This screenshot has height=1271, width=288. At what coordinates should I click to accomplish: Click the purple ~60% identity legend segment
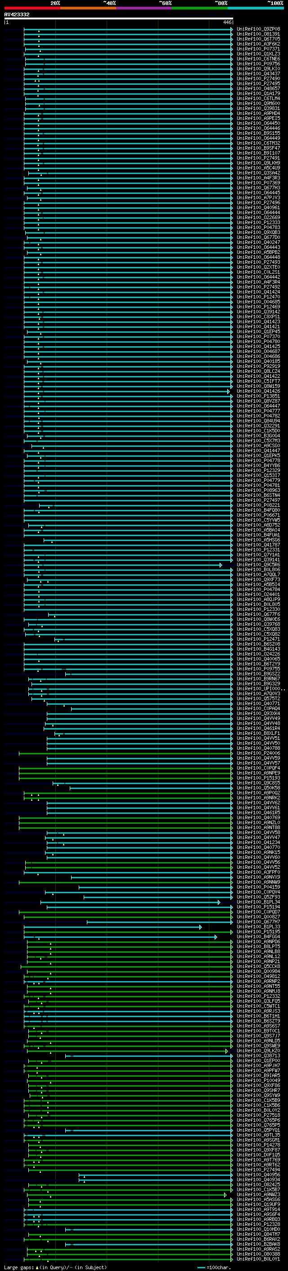144,8
